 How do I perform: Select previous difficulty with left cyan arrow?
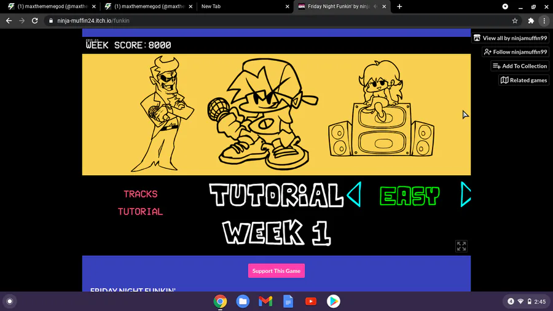coord(354,194)
